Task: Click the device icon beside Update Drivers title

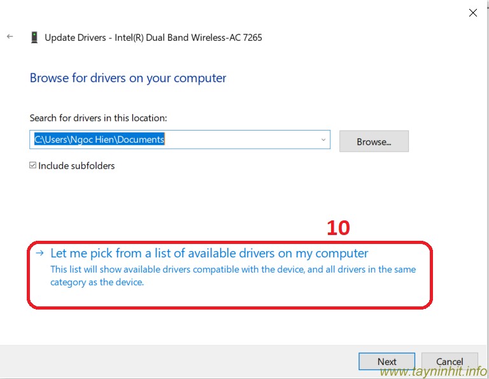Action: pos(34,38)
